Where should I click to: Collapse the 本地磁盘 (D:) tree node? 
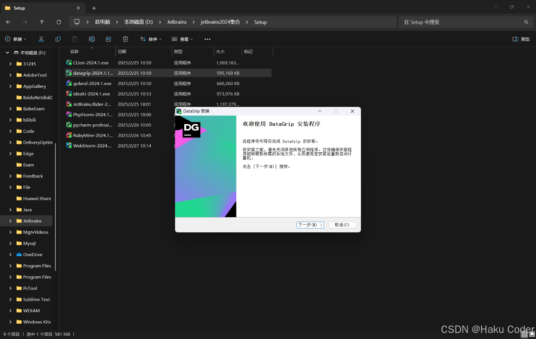tap(7, 53)
